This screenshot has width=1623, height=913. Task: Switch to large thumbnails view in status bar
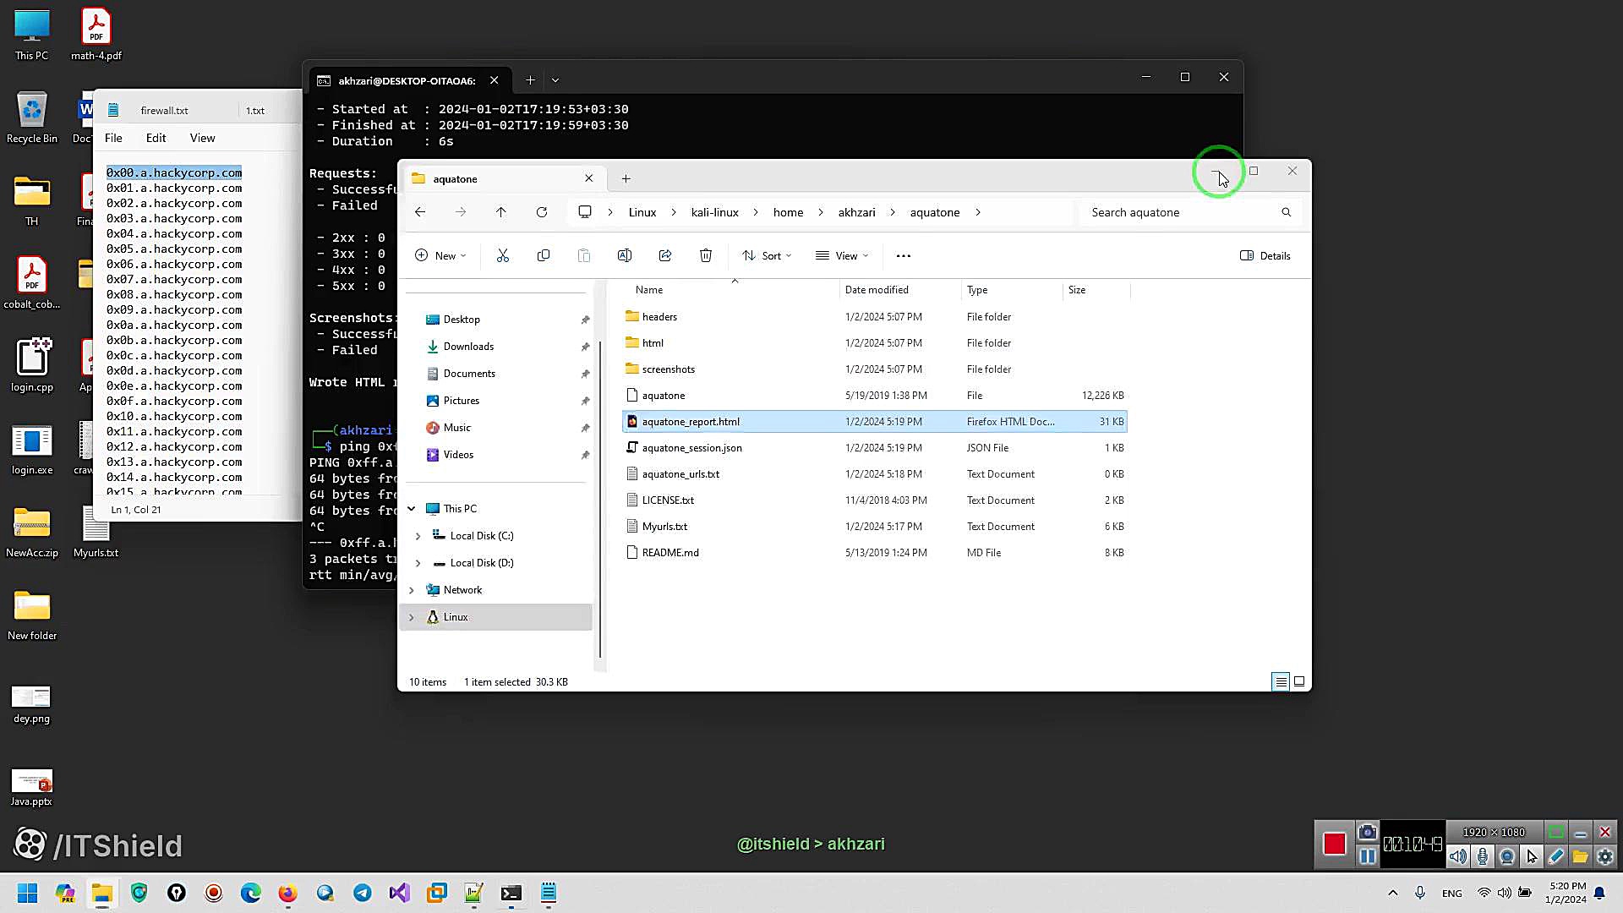(x=1299, y=681)
